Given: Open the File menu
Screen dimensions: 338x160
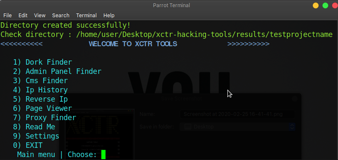Looking at the screenshot, I should 7,15.
